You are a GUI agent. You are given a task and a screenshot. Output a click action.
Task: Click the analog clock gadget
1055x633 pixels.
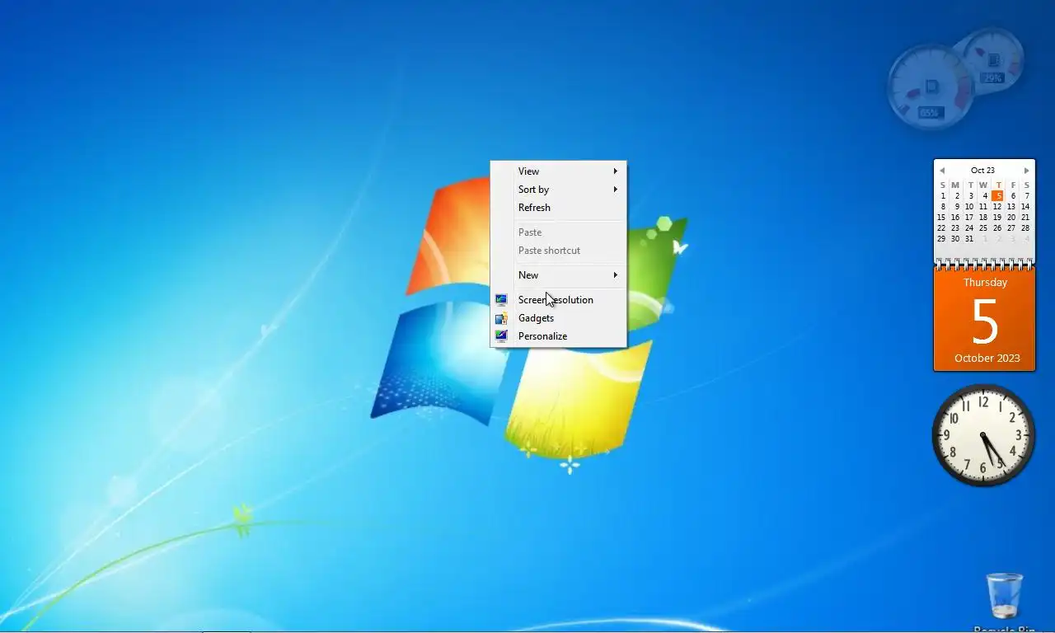coord(983,435)
